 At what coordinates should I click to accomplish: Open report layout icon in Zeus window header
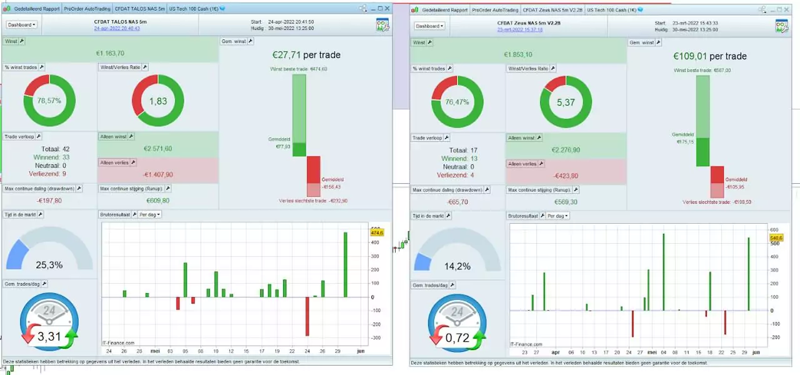tap(782, 26)
